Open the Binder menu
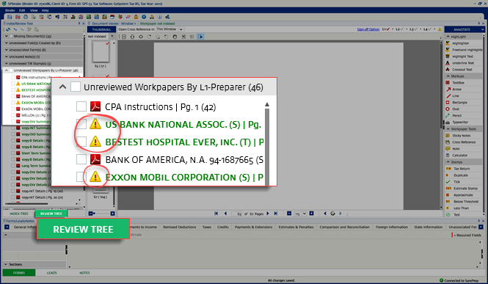The height and width of the screenshot is (284, 488). [10, 10]
